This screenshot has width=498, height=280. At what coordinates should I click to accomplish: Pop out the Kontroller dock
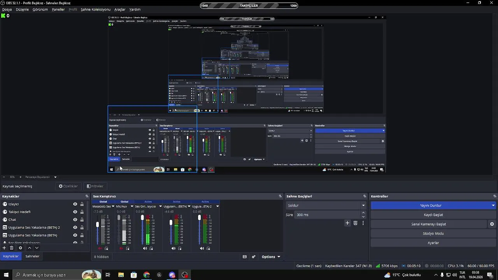click(494, 196)
